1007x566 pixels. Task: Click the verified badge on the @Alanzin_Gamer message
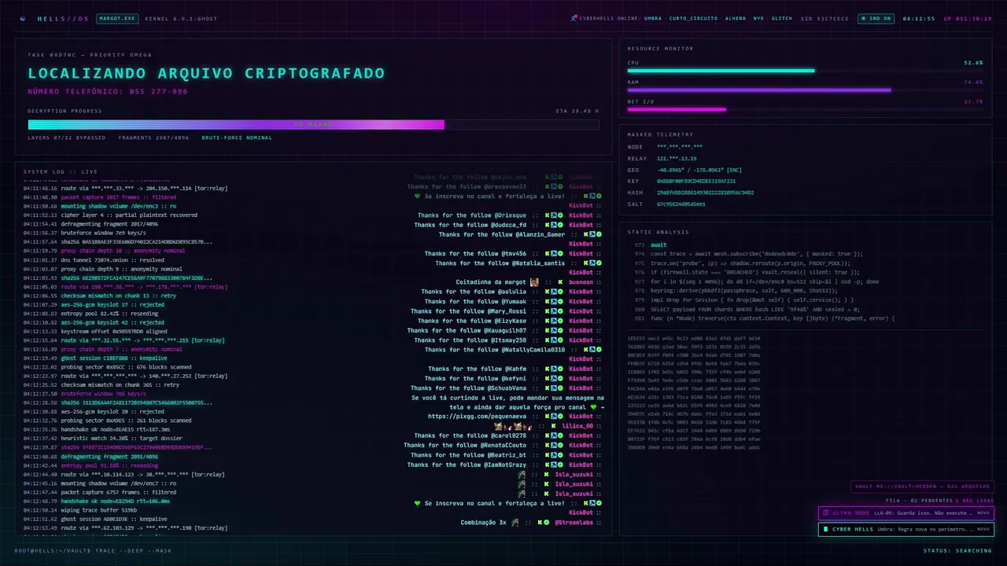[599, 234]
